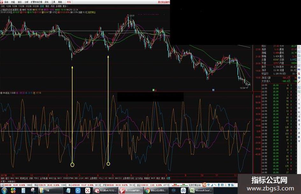Click the MA250 legend label above chart
The height and width of the screenshot is (194, 301).
click(x=72, y=10)
